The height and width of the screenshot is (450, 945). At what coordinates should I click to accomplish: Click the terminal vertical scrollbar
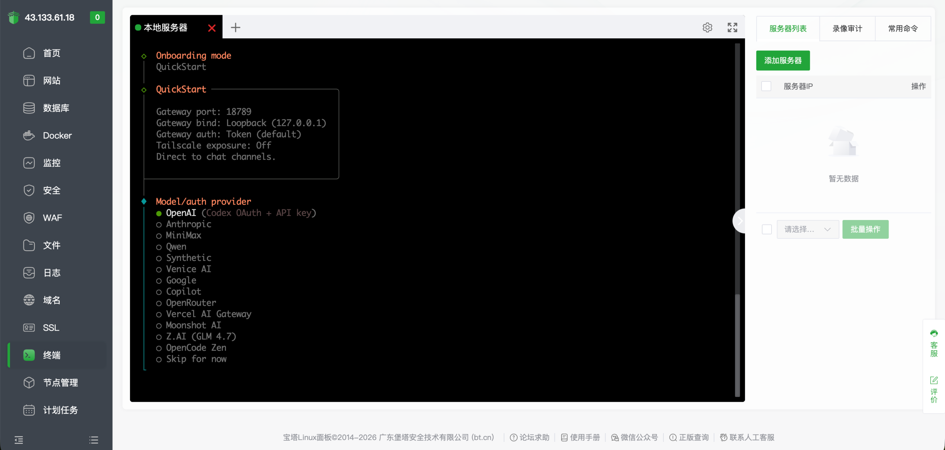pos(737,345)
